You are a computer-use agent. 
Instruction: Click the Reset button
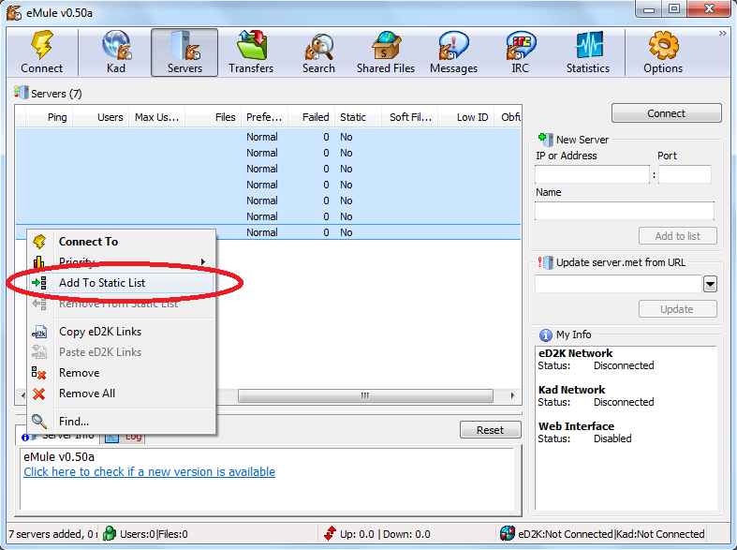click(x=490, y=430)
